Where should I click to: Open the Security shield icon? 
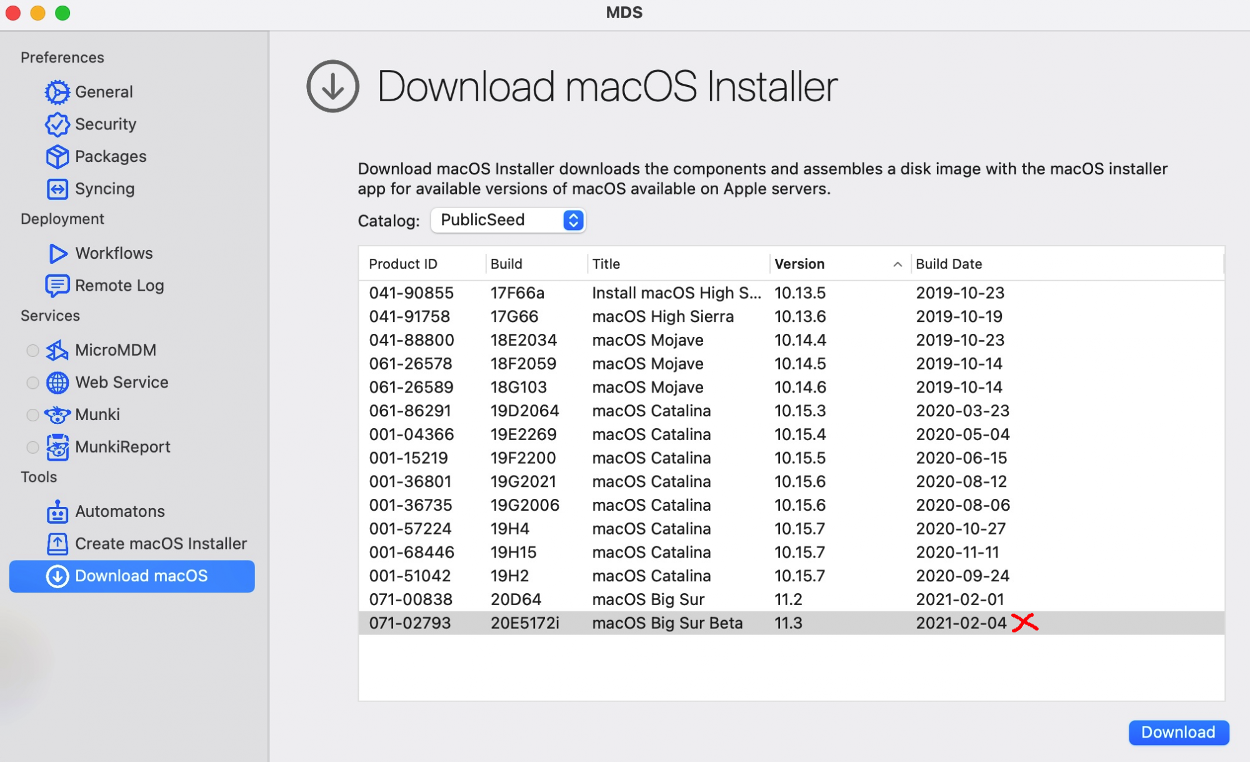tap(57, 124)
